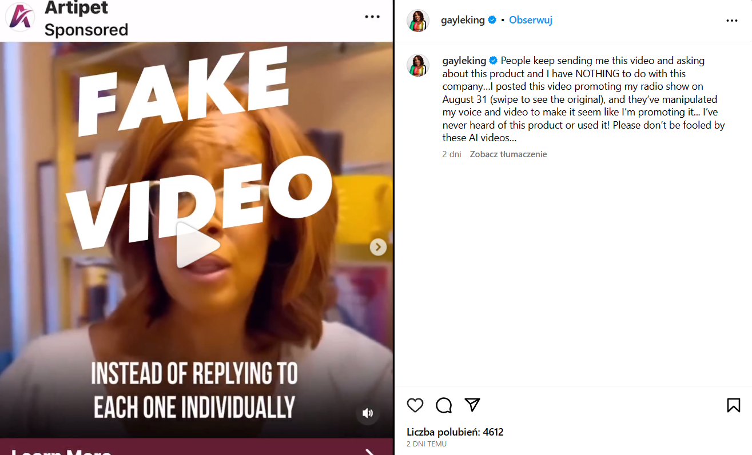Open comments with the speech bubble icon
The width and height of the screenshot is (752, 455).
click(x=444, y=405)
